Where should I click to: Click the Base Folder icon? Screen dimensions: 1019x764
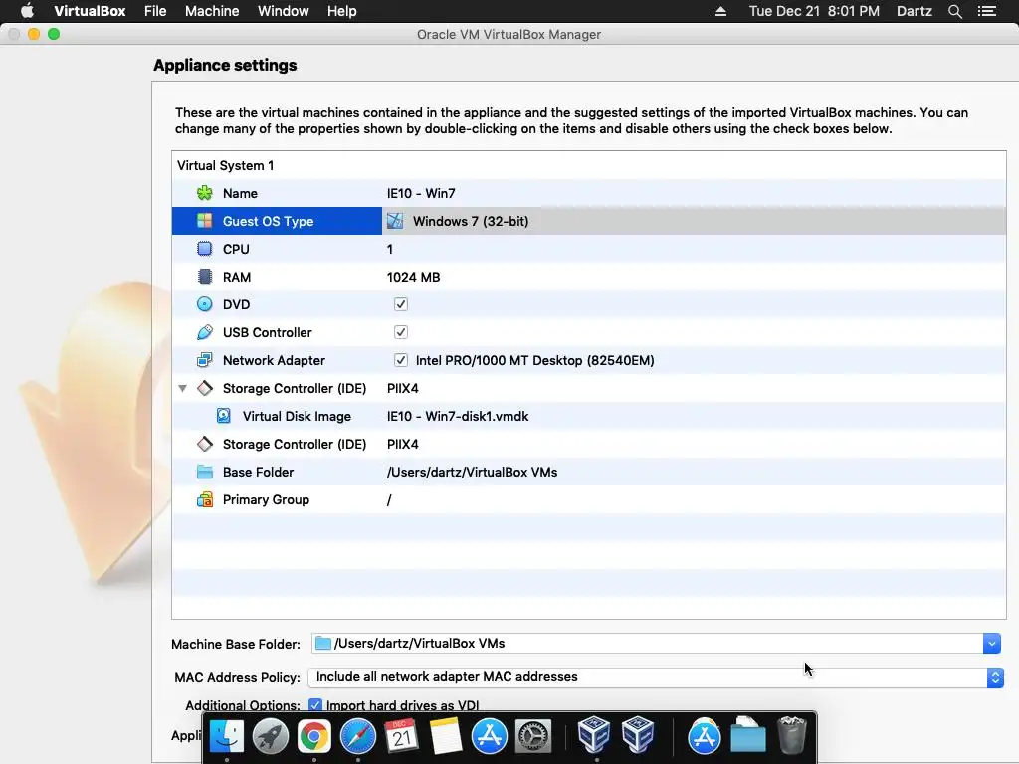(205, 472)
